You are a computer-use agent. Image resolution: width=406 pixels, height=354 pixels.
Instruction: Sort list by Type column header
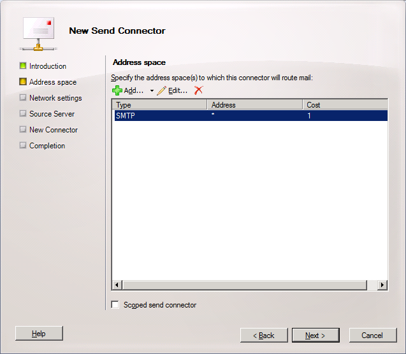[159, 105]
